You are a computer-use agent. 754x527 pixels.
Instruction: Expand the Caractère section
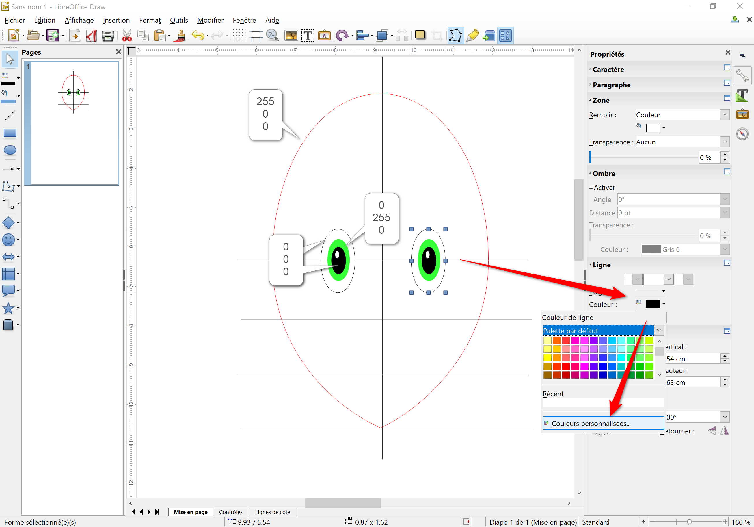590,69
